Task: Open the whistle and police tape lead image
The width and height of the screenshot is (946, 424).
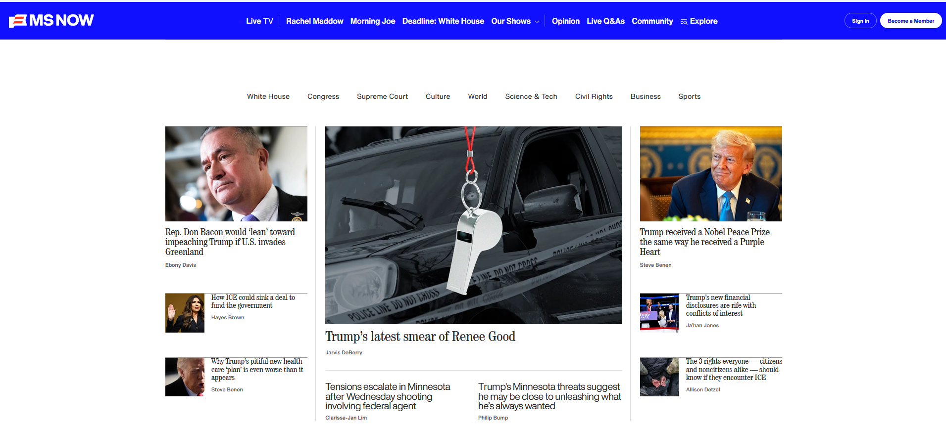Action: point(474,225)
